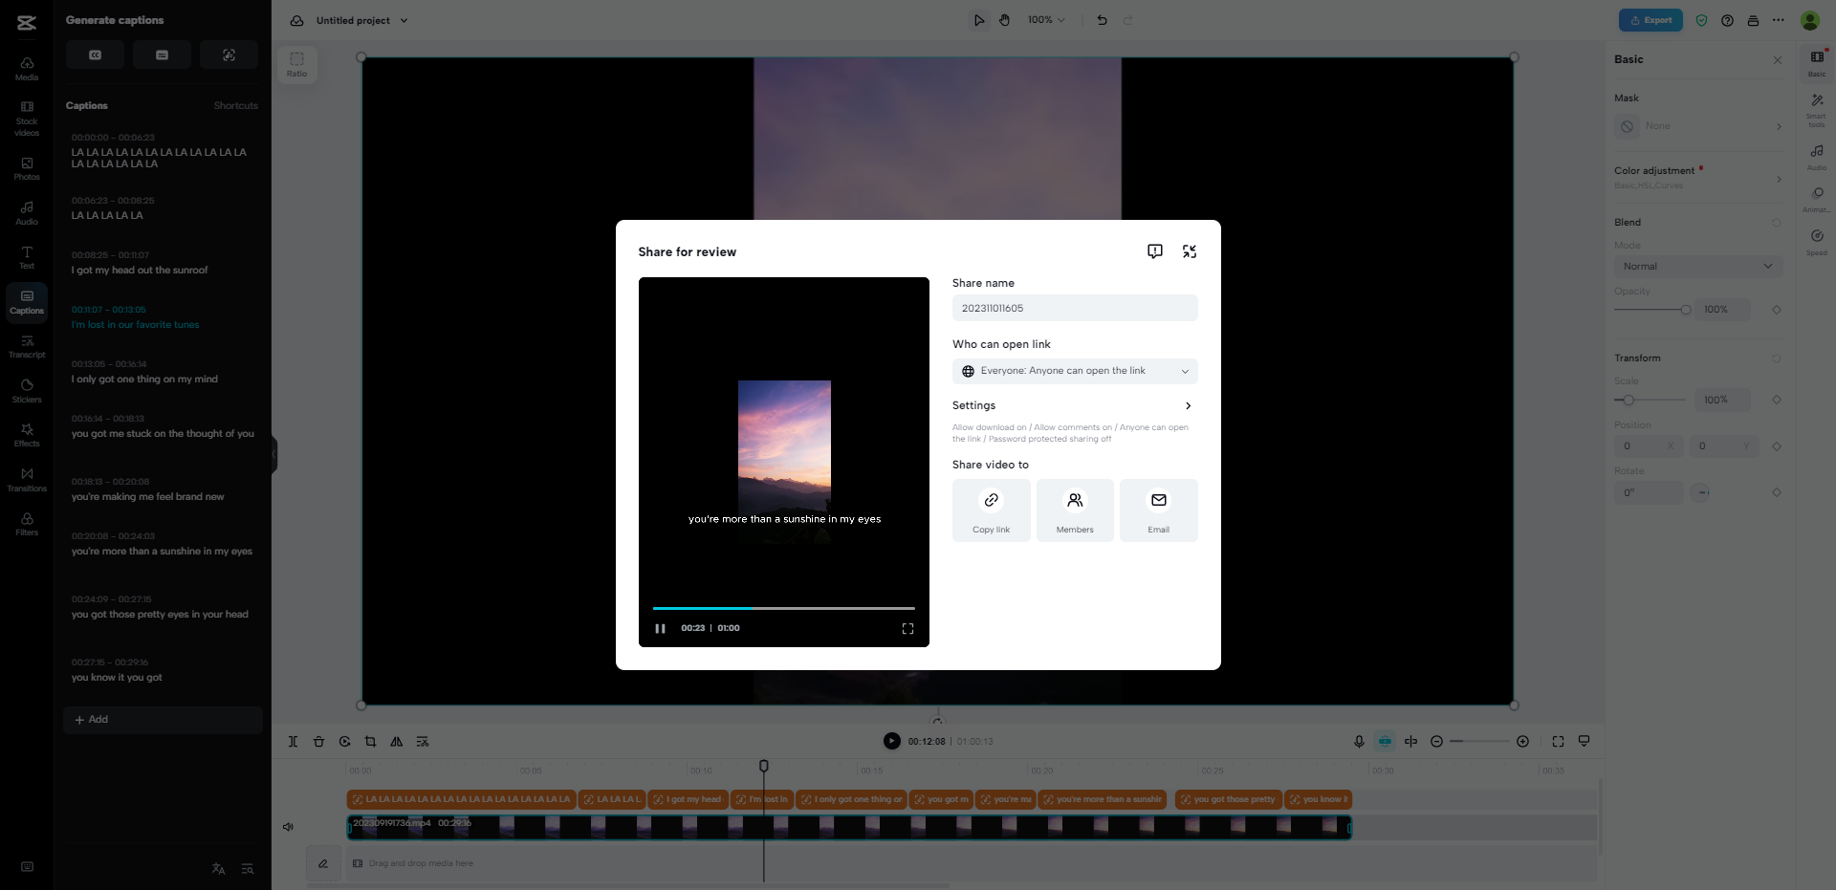Mute the video track audio
The height and width of the screenshot is (890, 1836).
pyautogui.click(x=288, y=827)
